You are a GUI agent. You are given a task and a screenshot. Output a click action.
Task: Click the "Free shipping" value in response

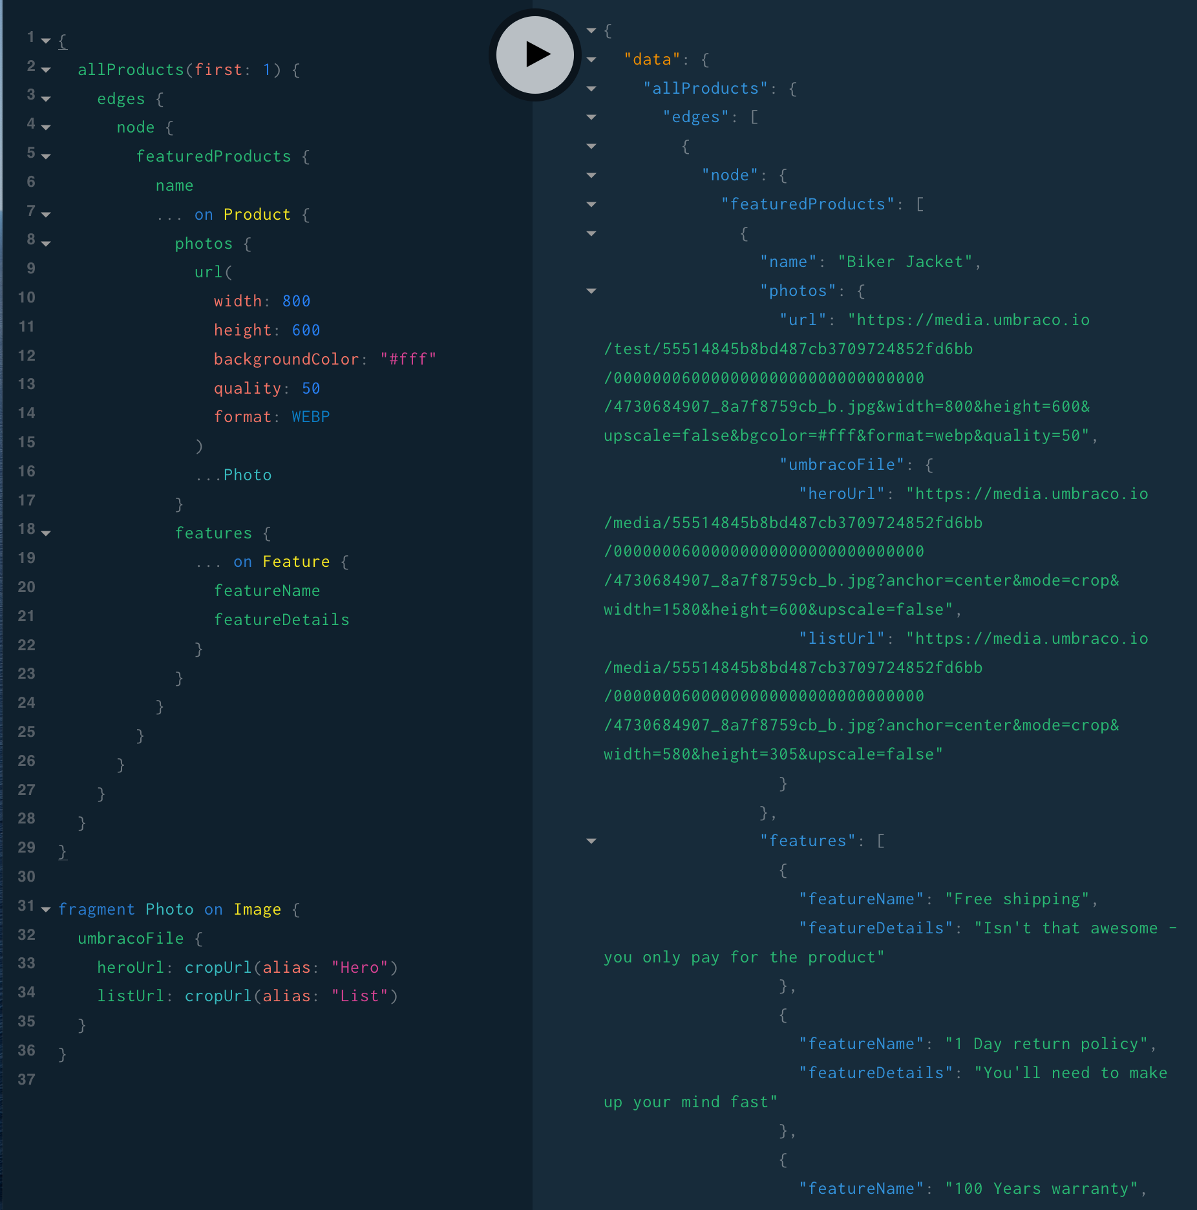pos(1017,899)
